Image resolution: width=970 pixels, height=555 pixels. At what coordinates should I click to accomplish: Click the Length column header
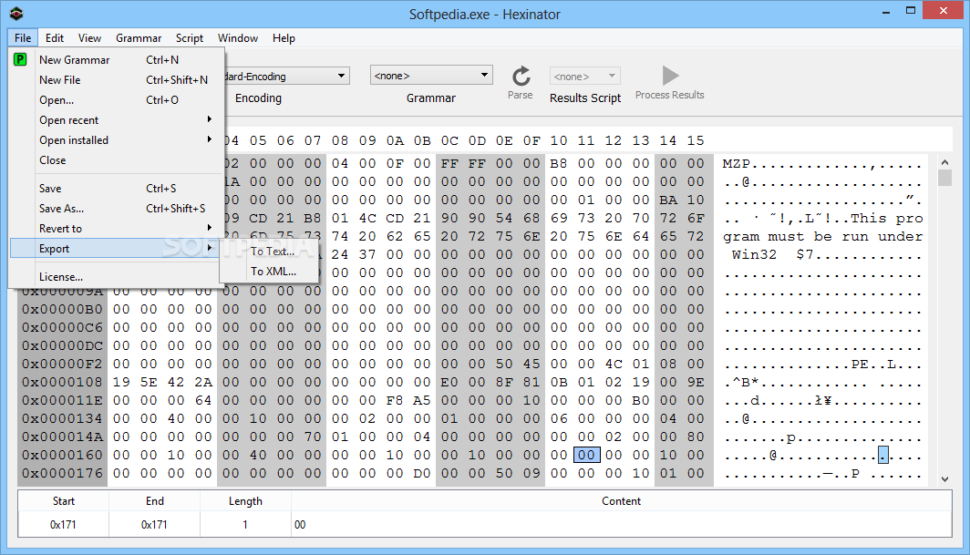click(245, 501)
